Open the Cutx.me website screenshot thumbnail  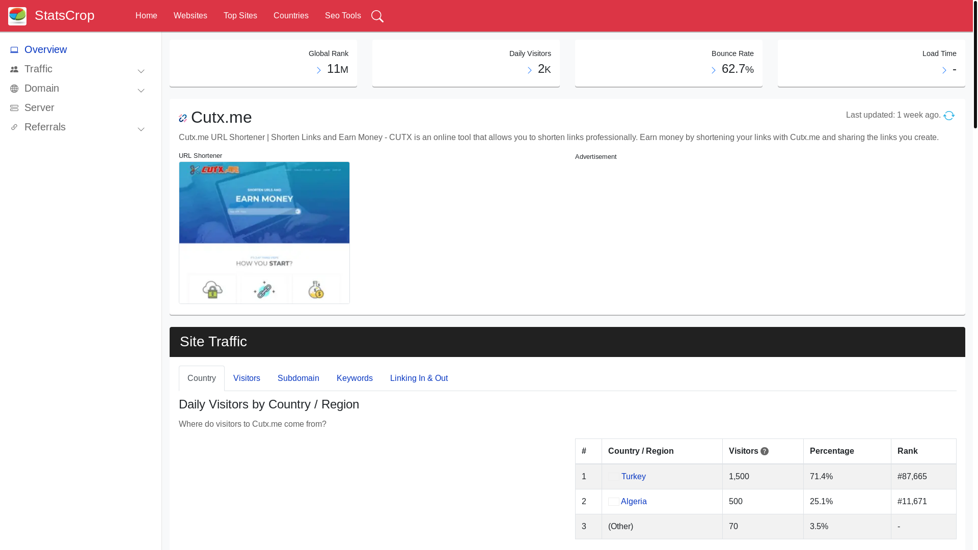coord(264,233)
